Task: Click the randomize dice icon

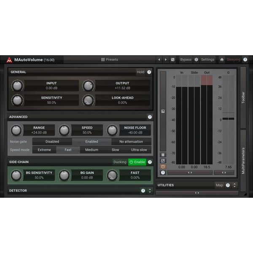Action: pos(172,59)
